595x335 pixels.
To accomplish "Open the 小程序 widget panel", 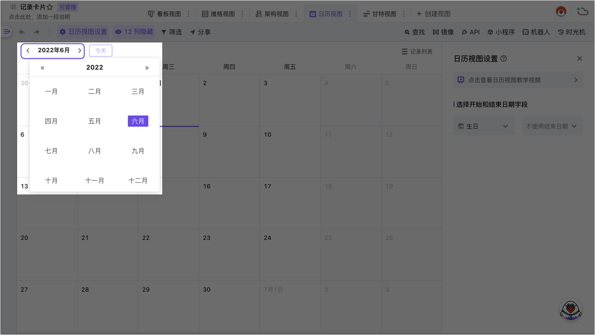I will [x=501, y=32].
